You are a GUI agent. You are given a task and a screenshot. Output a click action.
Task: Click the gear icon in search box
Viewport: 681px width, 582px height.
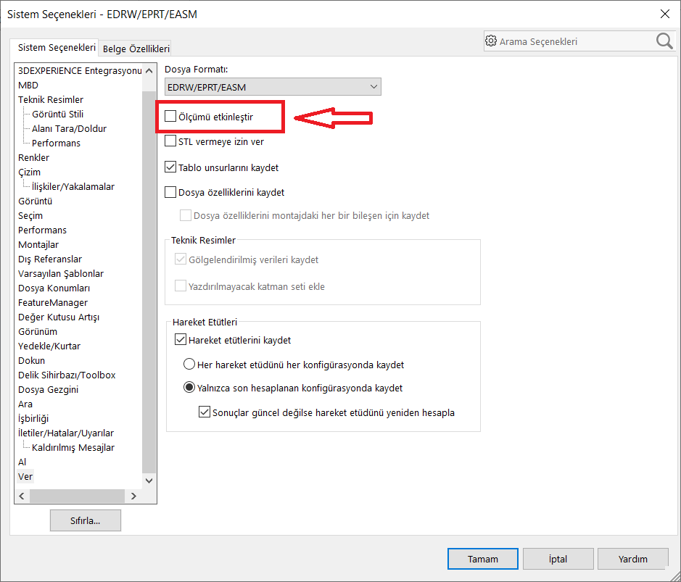pyautogui.click(x=492, y=41)
